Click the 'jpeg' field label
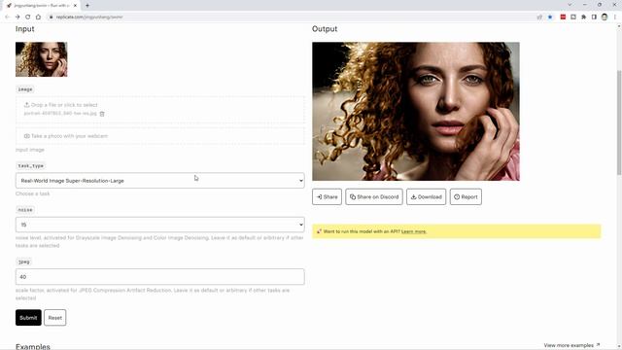 click(23, 262)
